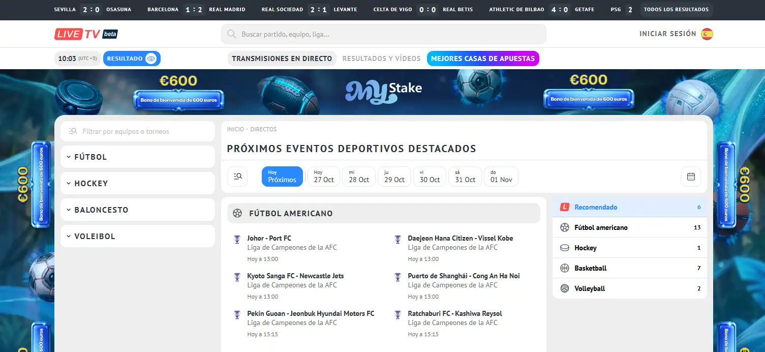Select Hockey row in right list
Image resolution: width=765 pixels, height=352 pixels.
coord(630,248)
